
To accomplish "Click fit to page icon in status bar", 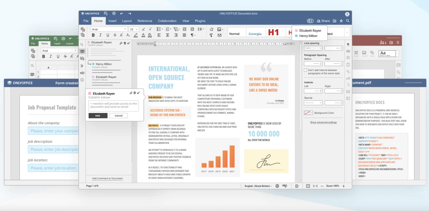I will click(x=308, y=186).
